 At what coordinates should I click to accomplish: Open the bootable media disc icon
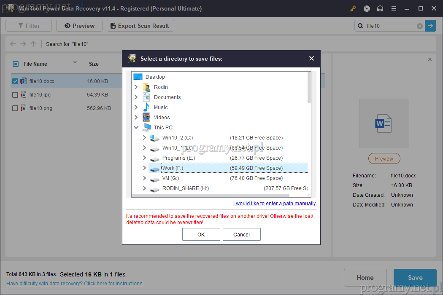coord(367,8)
